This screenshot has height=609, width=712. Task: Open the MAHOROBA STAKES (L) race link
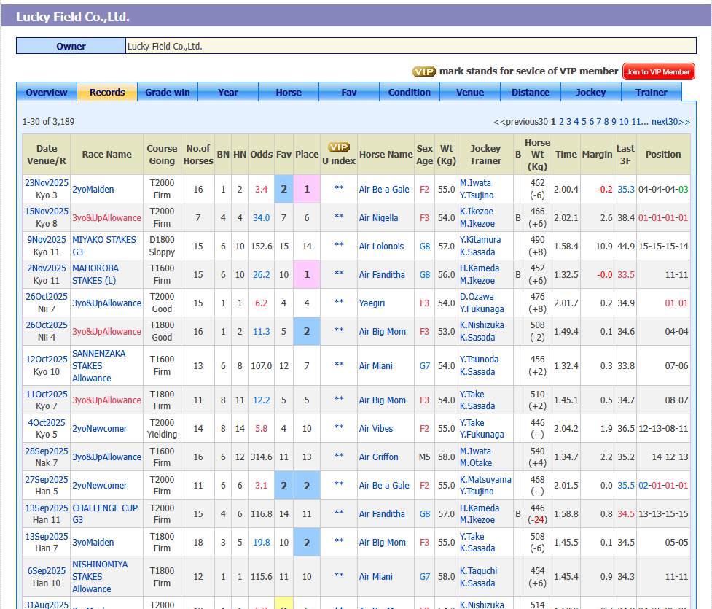click(95, 274)
